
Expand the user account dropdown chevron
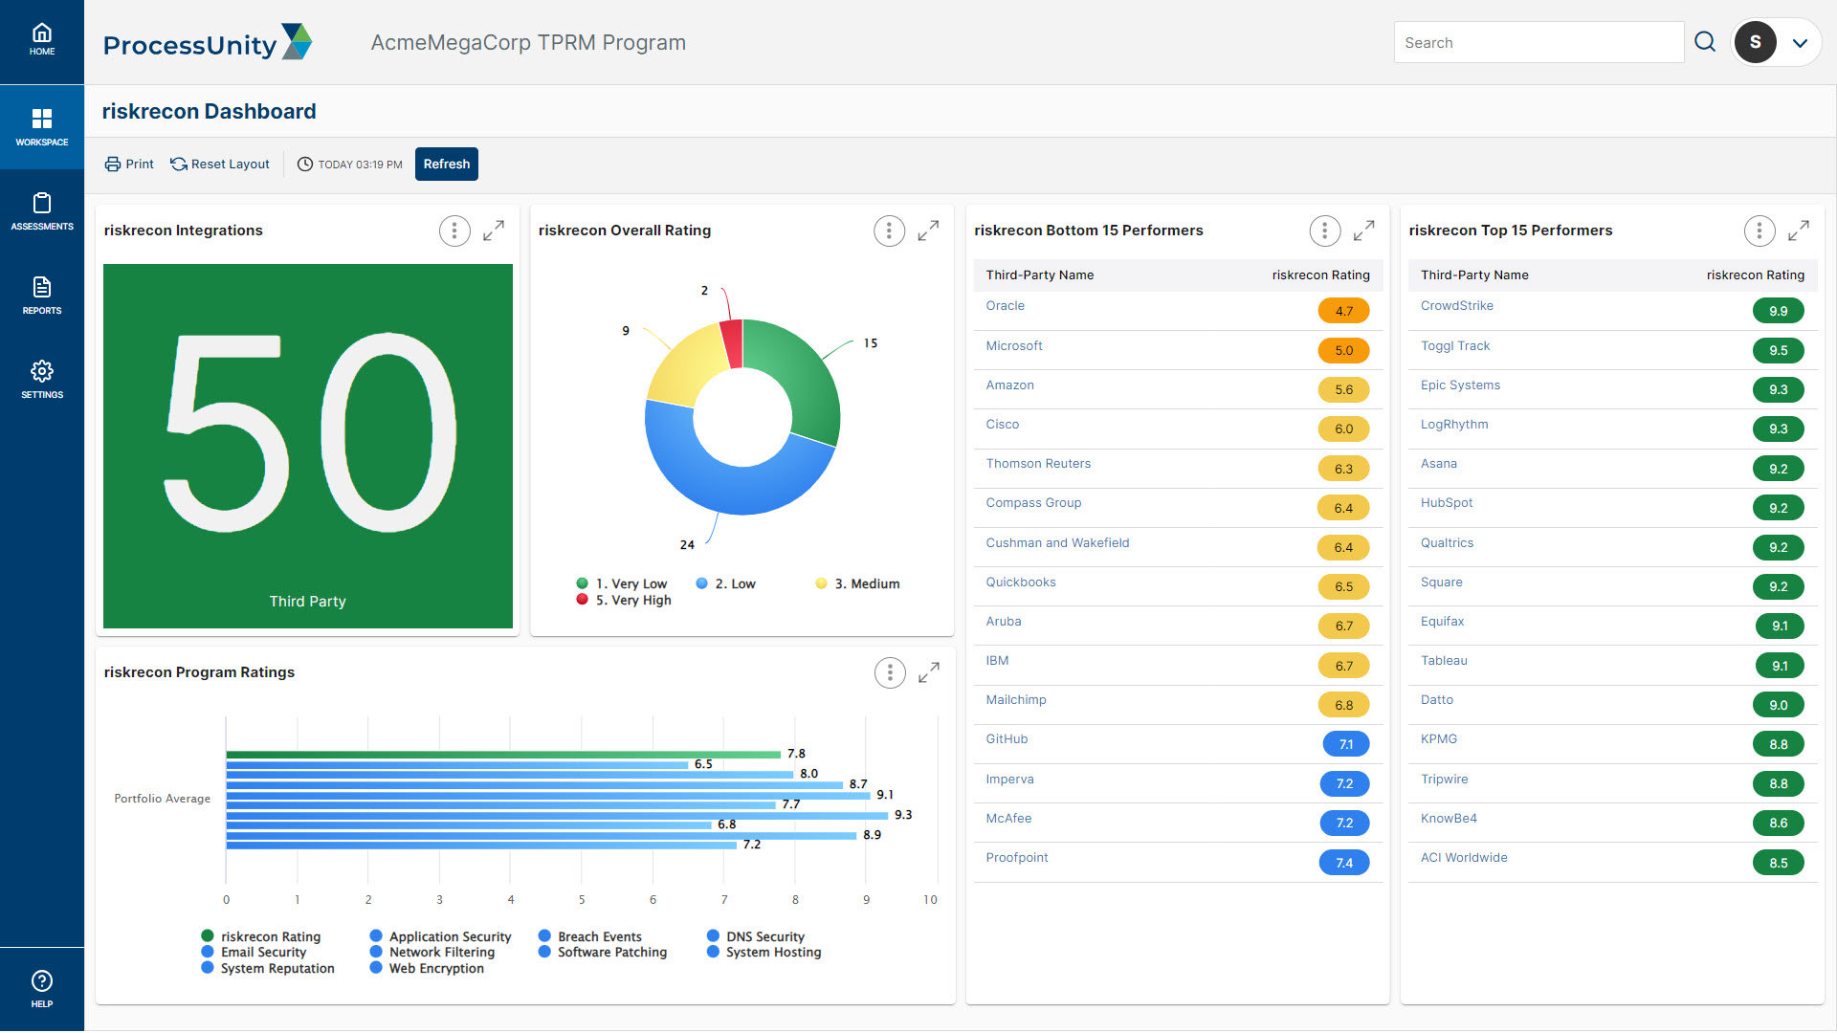pos(1800,43)
